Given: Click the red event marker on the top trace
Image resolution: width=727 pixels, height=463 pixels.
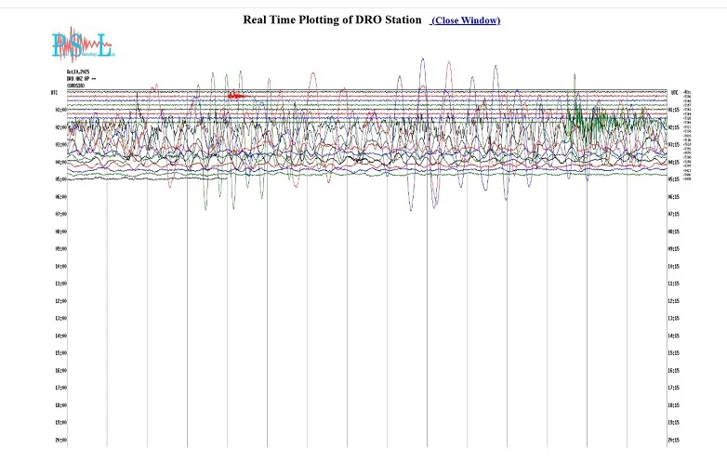Looking at the screenshot, I should 236,95.
